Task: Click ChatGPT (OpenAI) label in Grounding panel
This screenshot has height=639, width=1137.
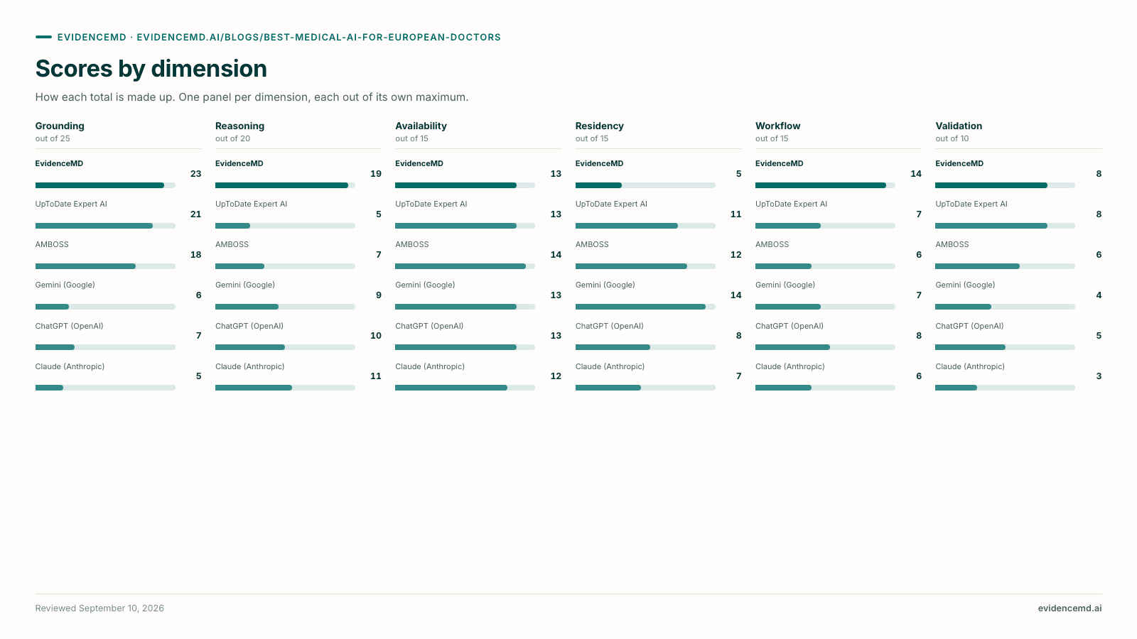Action: 69,326
